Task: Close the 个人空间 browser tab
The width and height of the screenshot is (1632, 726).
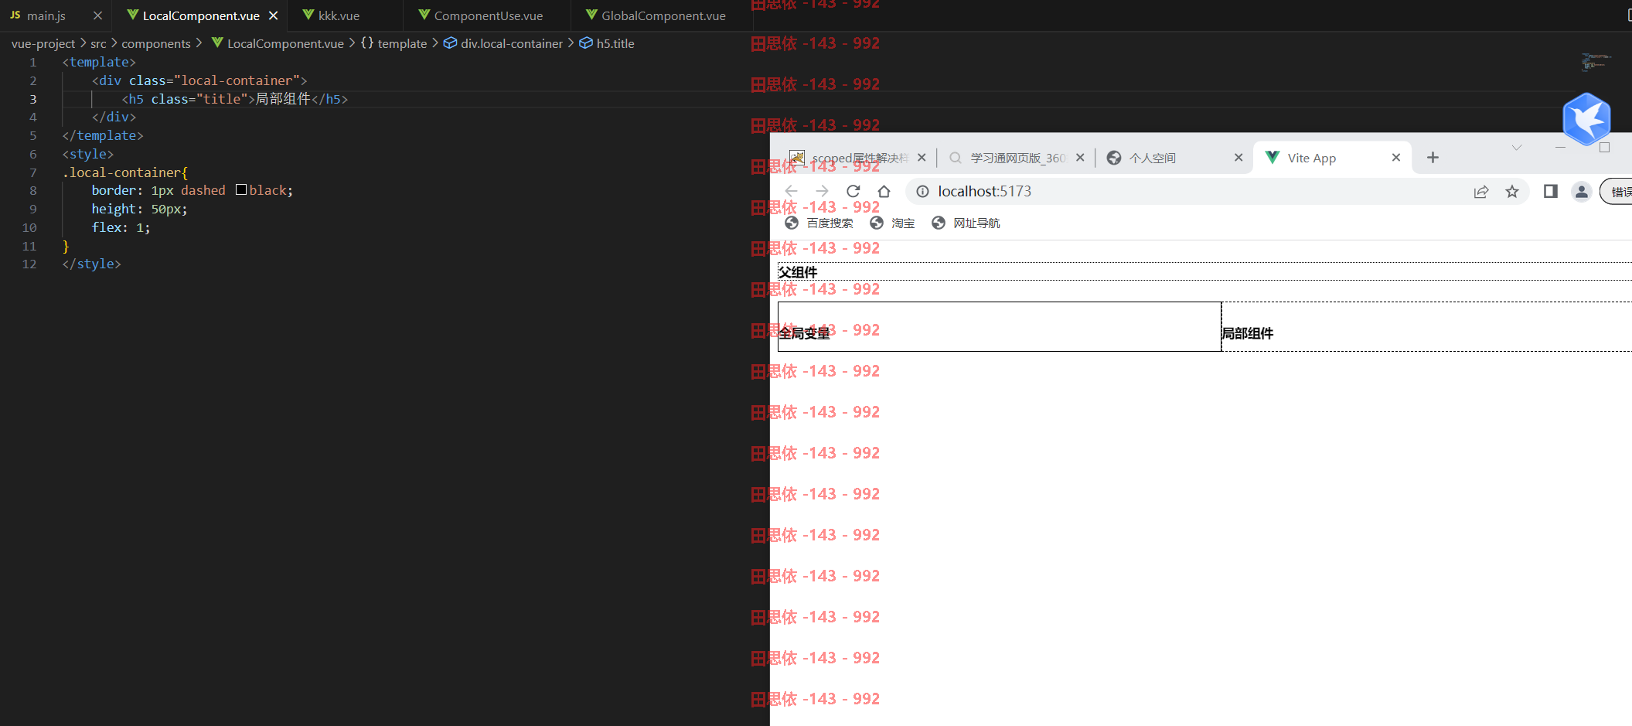Action: [1238, 158]
